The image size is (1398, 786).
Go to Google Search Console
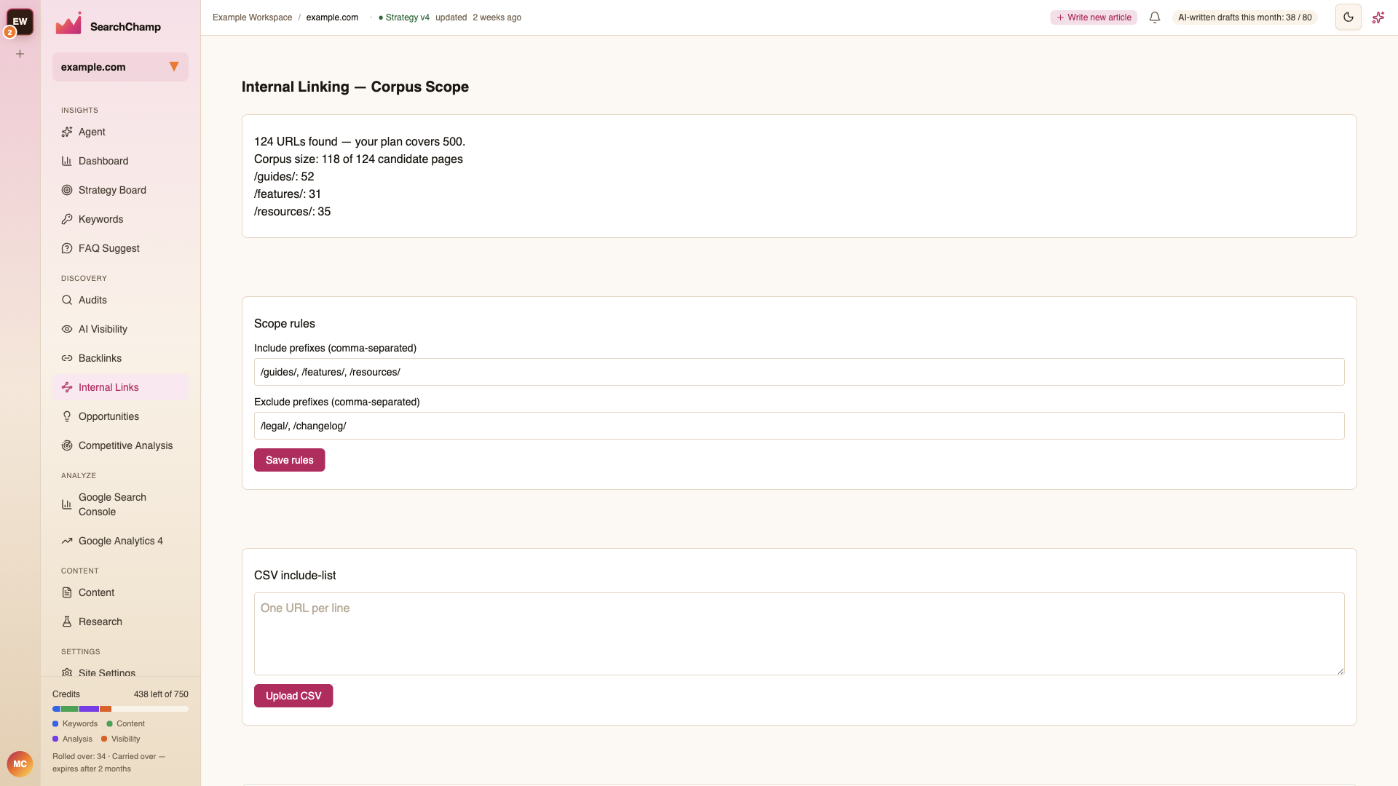pos(120,504)
